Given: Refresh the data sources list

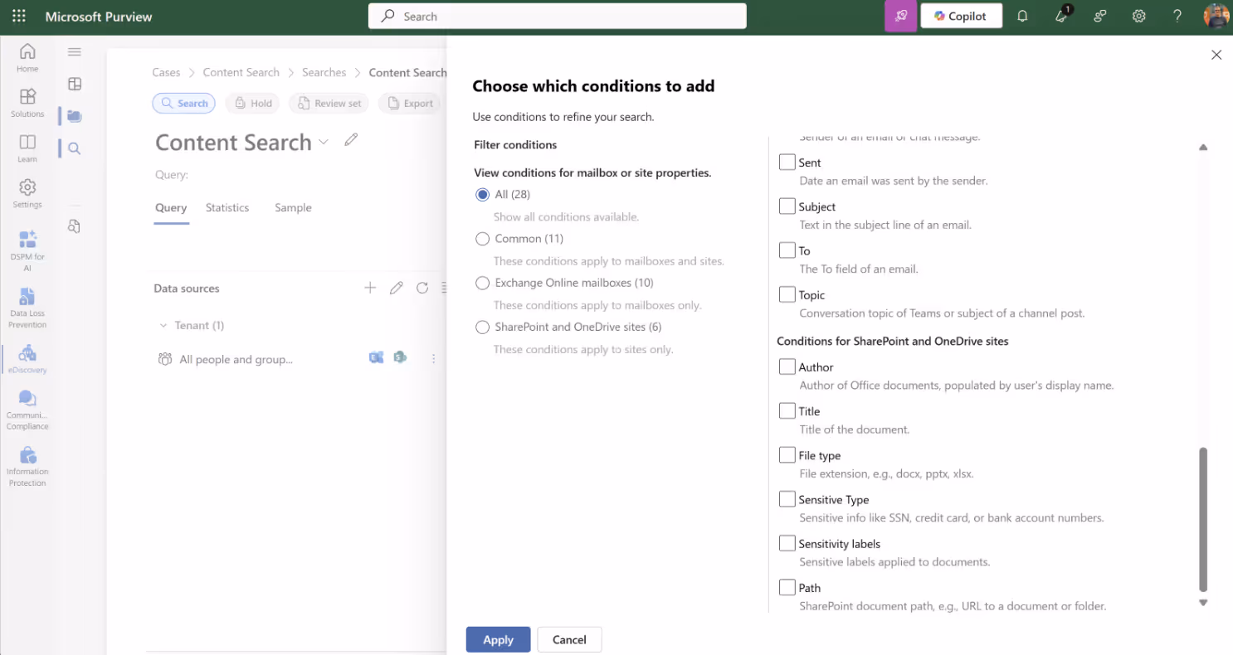Looking at the screenshot, I should (422, 288).
